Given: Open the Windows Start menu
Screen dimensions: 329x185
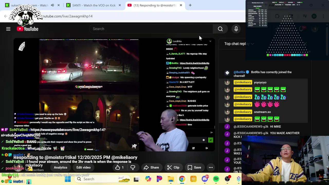Looking at the screenshot, I should click(68, 179).
